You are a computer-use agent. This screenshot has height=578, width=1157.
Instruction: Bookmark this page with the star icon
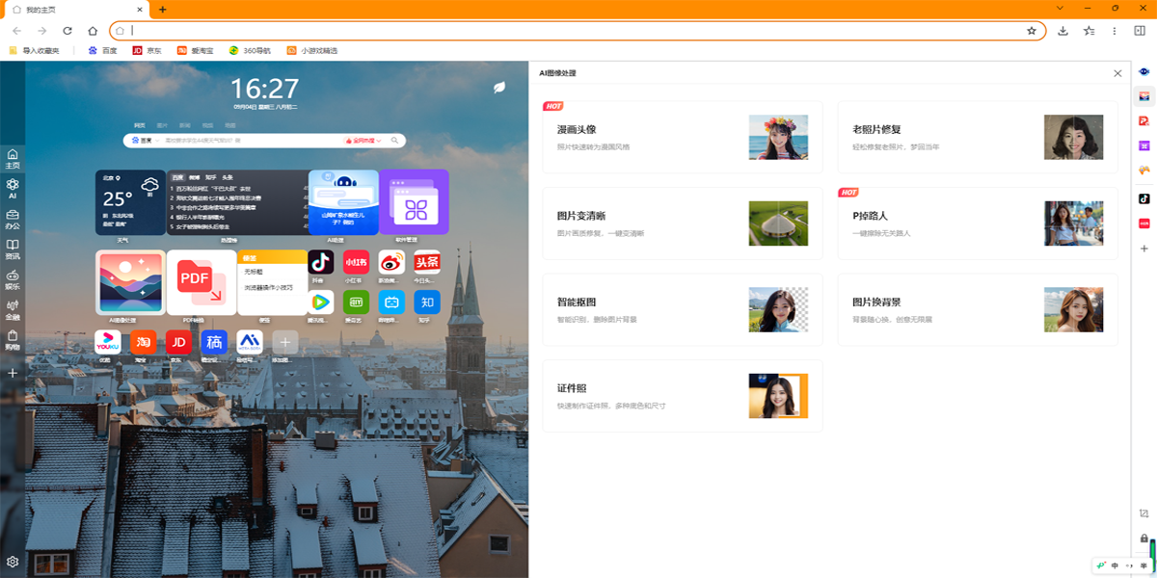(x=1031, y=31)
